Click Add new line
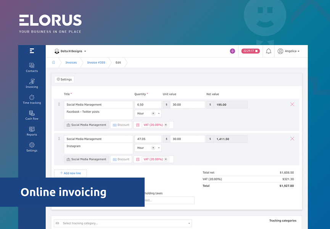The width and height of the screenshot is (330, 229). click(x=70, y=173)
